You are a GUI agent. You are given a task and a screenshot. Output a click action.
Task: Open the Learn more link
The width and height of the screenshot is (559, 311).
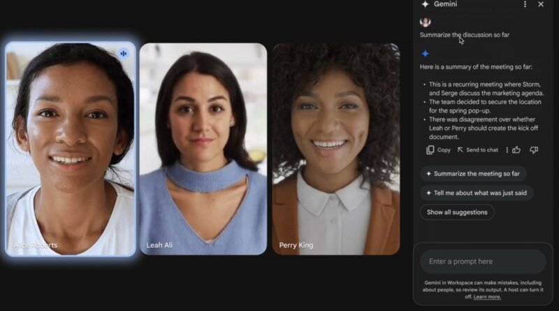point(487,297)
